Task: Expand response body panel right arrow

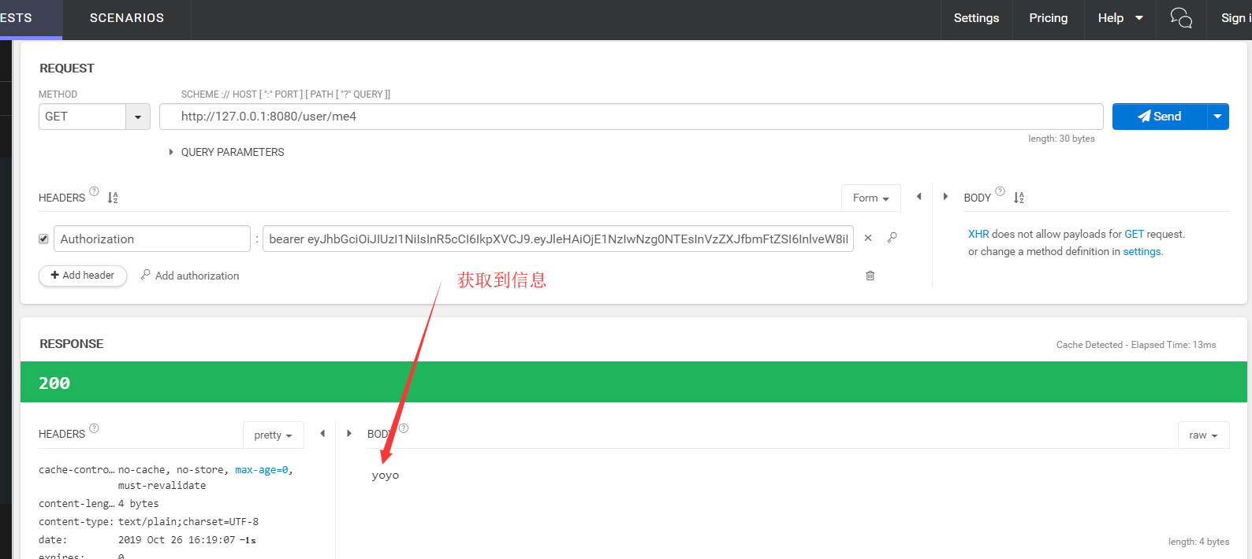Action: point(349,434)
